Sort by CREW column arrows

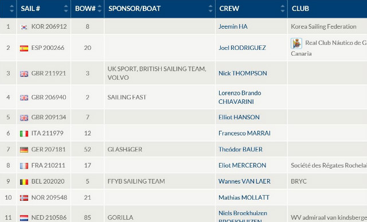[x=283, y=9]
